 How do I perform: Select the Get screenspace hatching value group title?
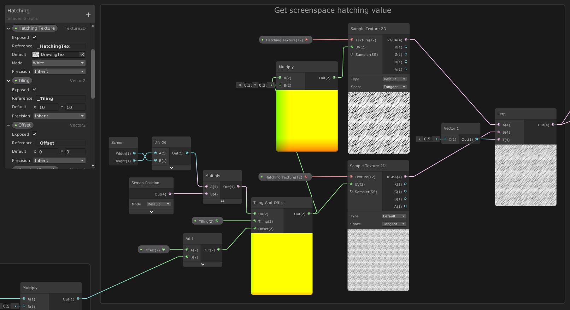[x=333, y=10]
